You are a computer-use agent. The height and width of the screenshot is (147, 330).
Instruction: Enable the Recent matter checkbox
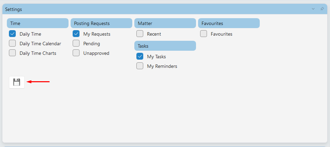point(140,34)
